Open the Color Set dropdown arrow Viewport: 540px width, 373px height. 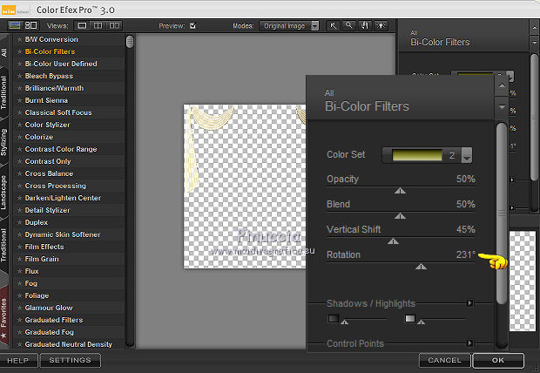[x=467, y=155]
